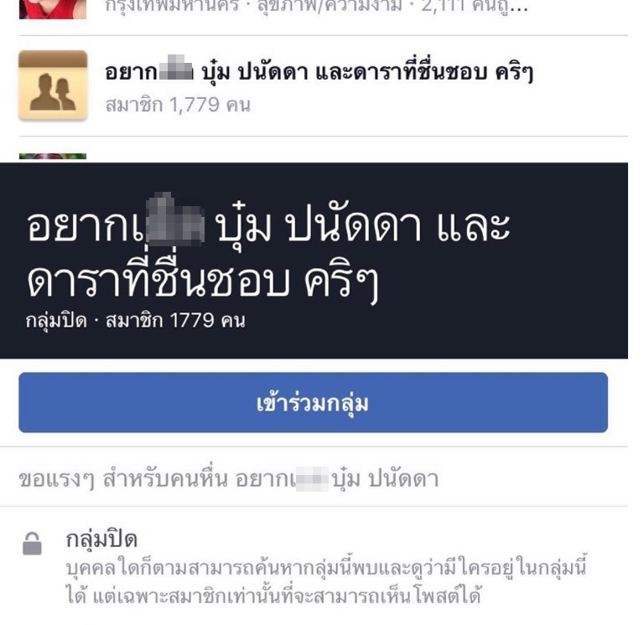Tap กรุงเทพมหานคร location text at top

click(172, 6)
